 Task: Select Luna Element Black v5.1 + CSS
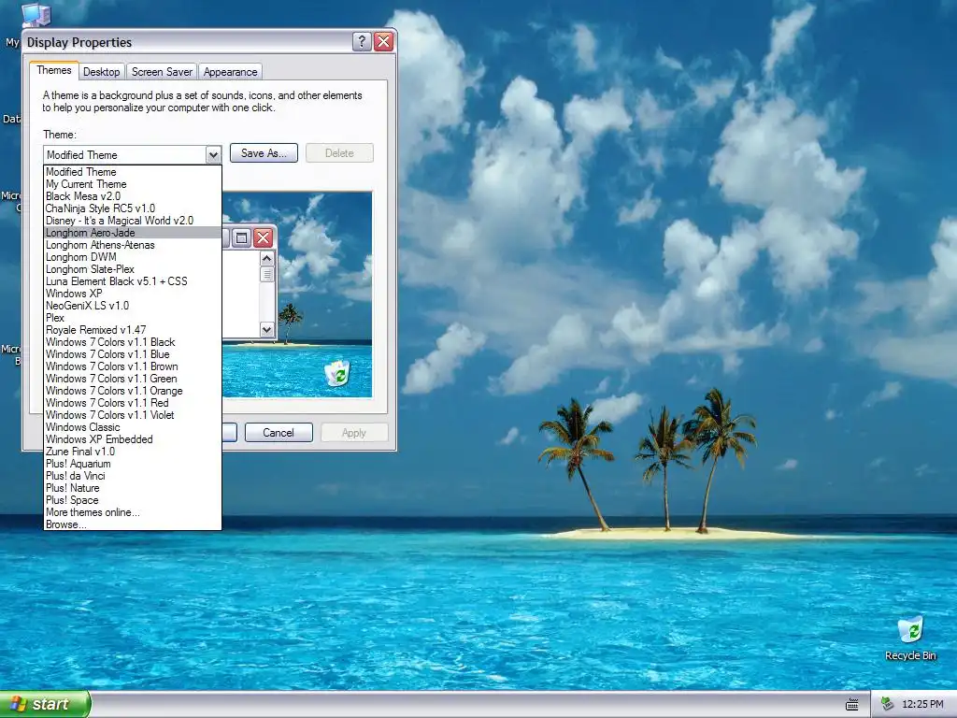[133, 281]
